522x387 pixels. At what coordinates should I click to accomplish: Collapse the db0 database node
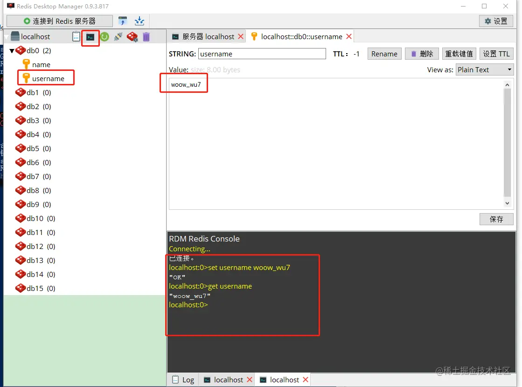point(12,51)
